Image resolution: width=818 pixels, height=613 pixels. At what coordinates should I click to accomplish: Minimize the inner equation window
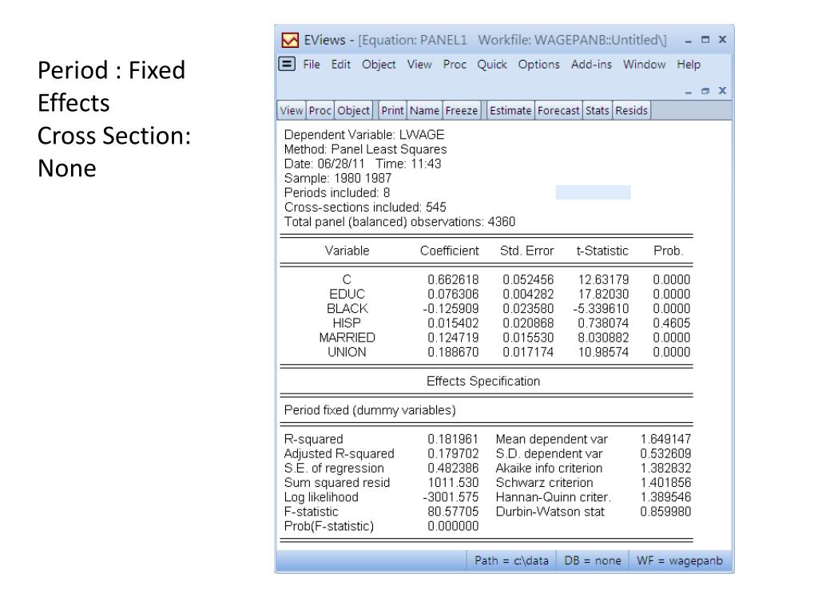coord(689,91)
